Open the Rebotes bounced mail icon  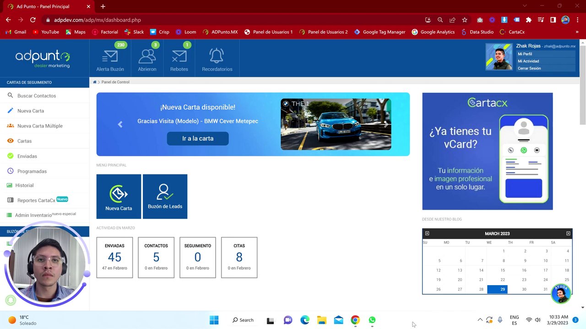(x=179, y=57)
